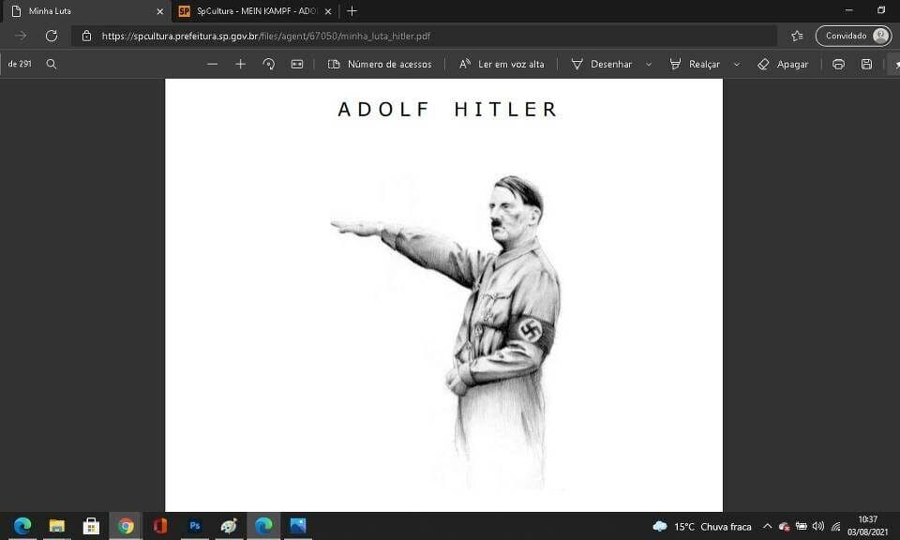Open the in-document search magnifier

[x=52, y=65]
